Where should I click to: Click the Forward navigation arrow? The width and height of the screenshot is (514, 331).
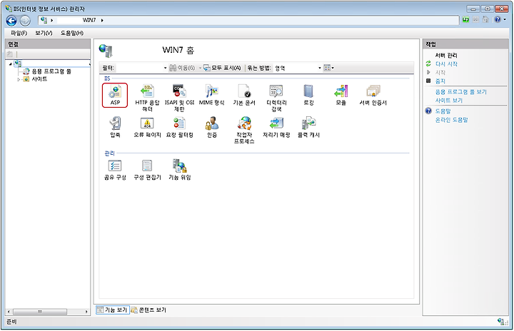(x=25, y=21)
